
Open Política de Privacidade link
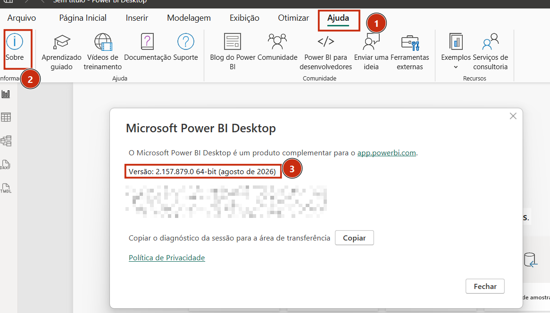167,257
